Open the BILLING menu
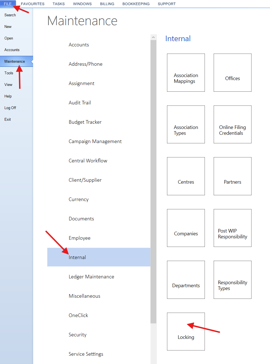270x364 pixels. [107, 4]
